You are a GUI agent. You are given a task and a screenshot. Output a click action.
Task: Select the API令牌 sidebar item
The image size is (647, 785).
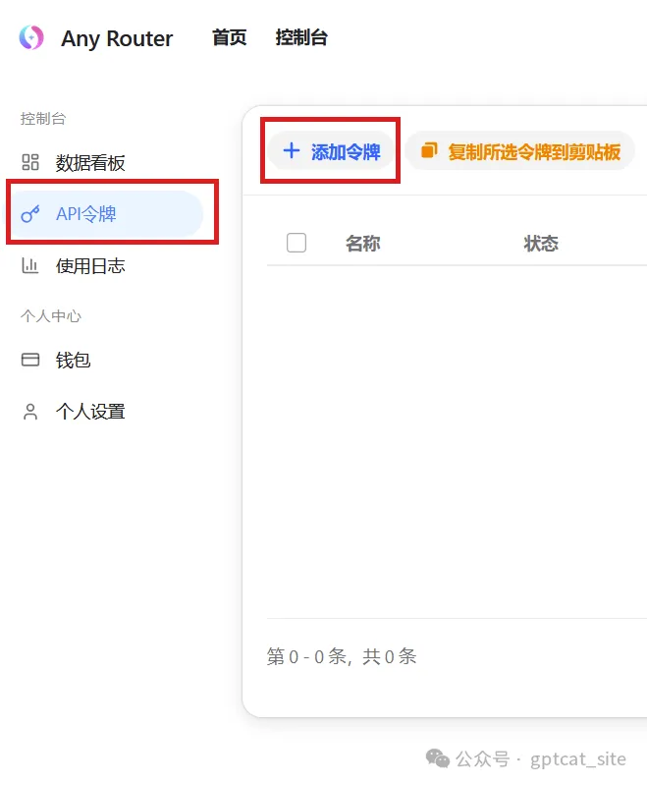tap(106, 214)
